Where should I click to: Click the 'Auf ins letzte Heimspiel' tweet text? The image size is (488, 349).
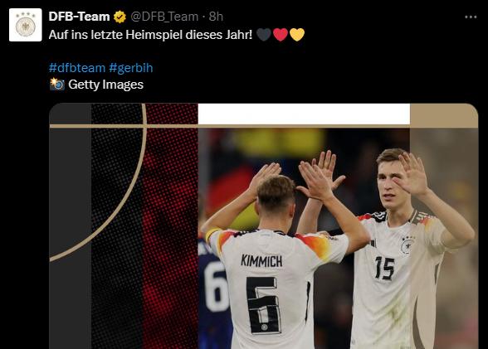(x=151, y=35)
